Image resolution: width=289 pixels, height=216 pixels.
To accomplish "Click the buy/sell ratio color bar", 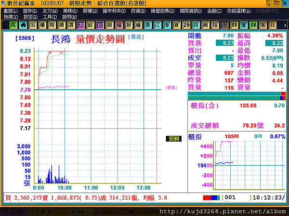I will 236,96.
